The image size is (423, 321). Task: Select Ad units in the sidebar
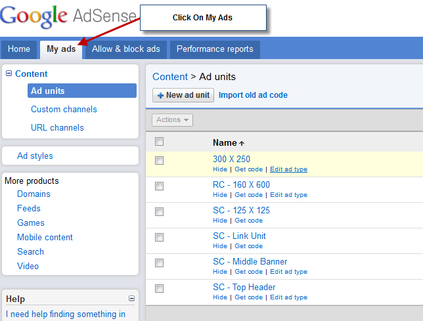pyautogui.click(x=82, y=91)
